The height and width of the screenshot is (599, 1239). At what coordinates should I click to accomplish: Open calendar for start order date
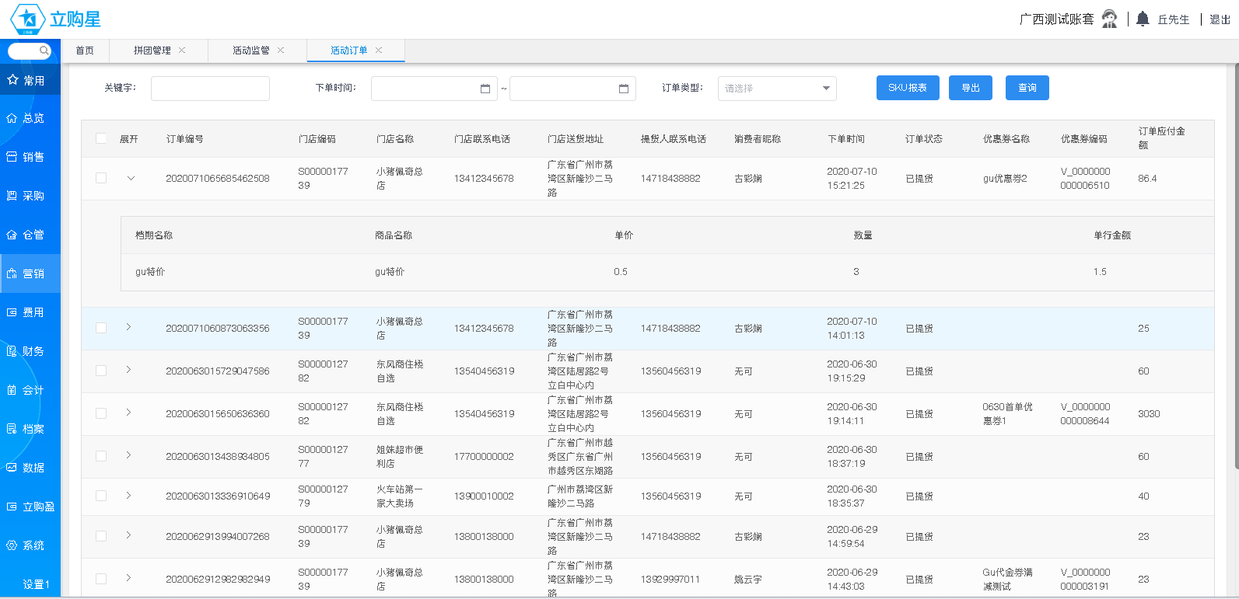(485, 89)
